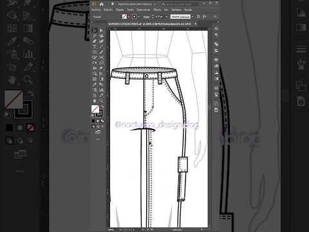Open the Ayuda menu
309x232 pixels.
point(188,10)
